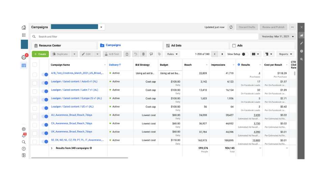The image size is (324, 182).
Task: Click the tag label icon in toolbar
Action: (x=159, y=54)
